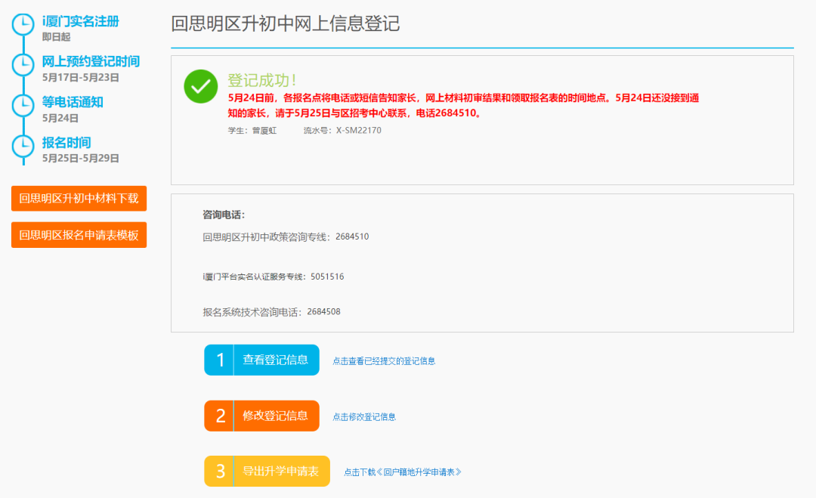This screenshot has width=816, height=498.
Task: Follow the 点击修改登记信息 link
Action: point(364,416)
